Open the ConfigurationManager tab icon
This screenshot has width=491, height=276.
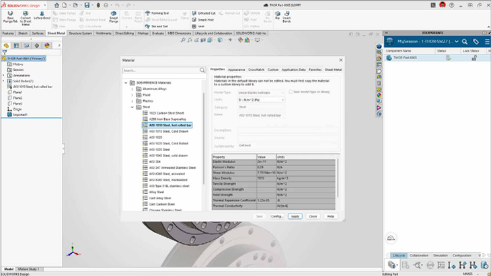tap(27, 45)
